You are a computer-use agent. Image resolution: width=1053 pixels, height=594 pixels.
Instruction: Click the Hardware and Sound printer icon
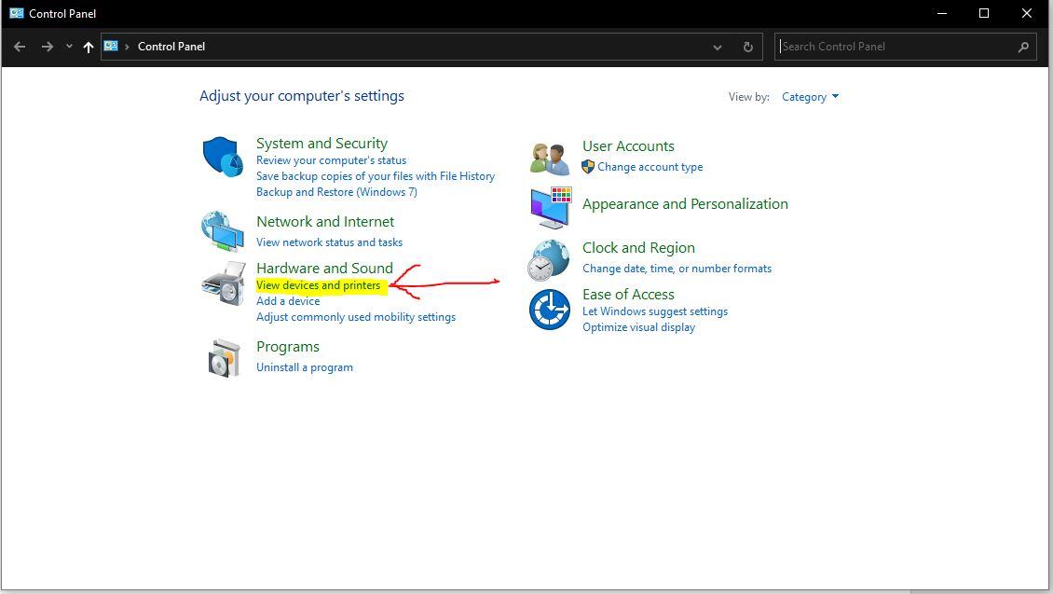[x=224, y=283]
